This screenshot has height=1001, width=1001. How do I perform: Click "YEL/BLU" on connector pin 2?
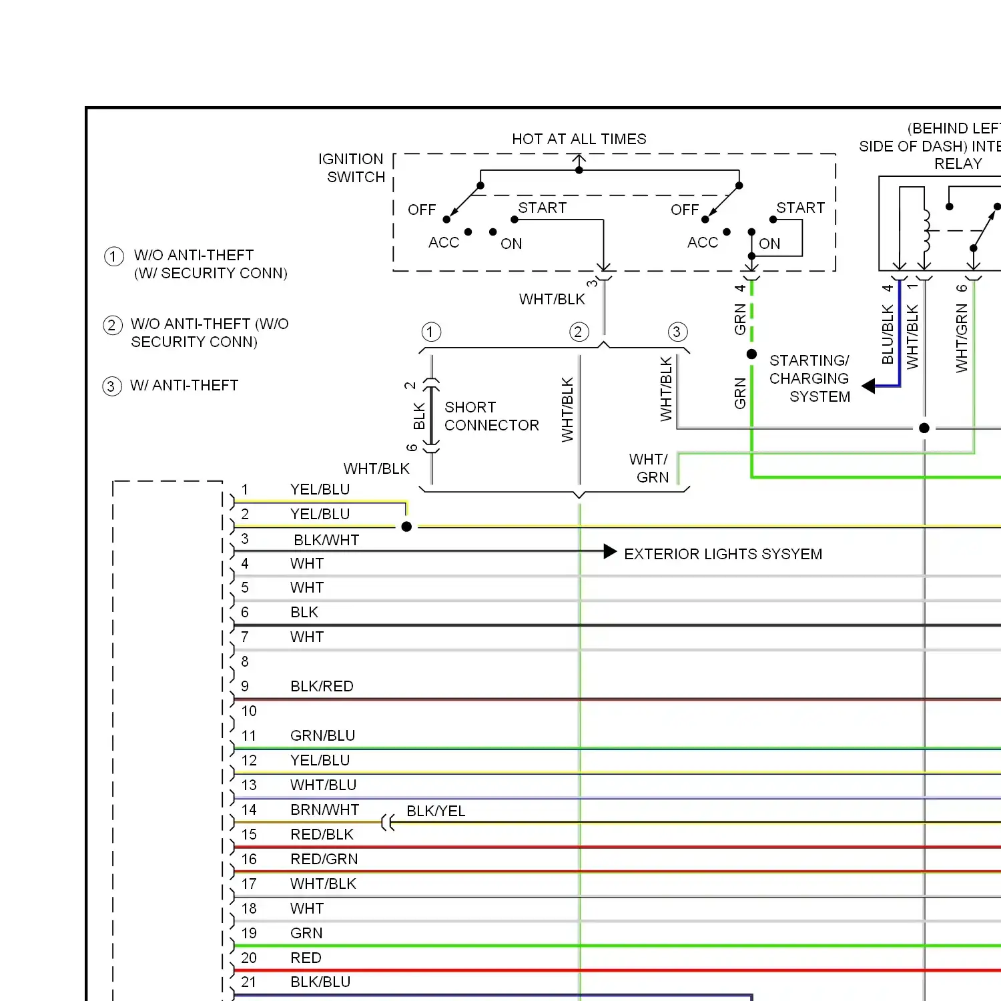coord(320,514)
